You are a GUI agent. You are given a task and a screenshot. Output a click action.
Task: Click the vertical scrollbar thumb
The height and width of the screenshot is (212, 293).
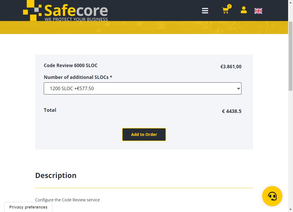tap(291, 56)
